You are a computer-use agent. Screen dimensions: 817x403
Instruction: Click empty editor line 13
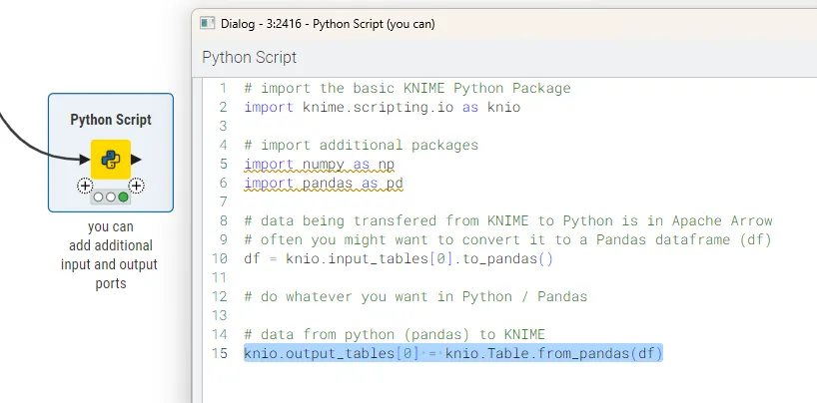[x=508, y=315]
